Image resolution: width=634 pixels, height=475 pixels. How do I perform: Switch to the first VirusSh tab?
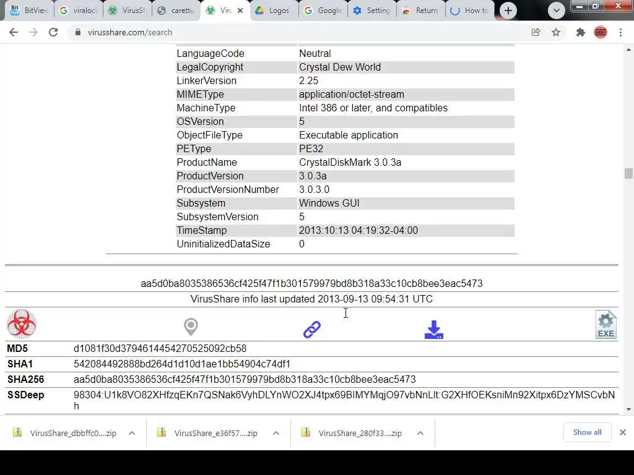pos(128,11)
